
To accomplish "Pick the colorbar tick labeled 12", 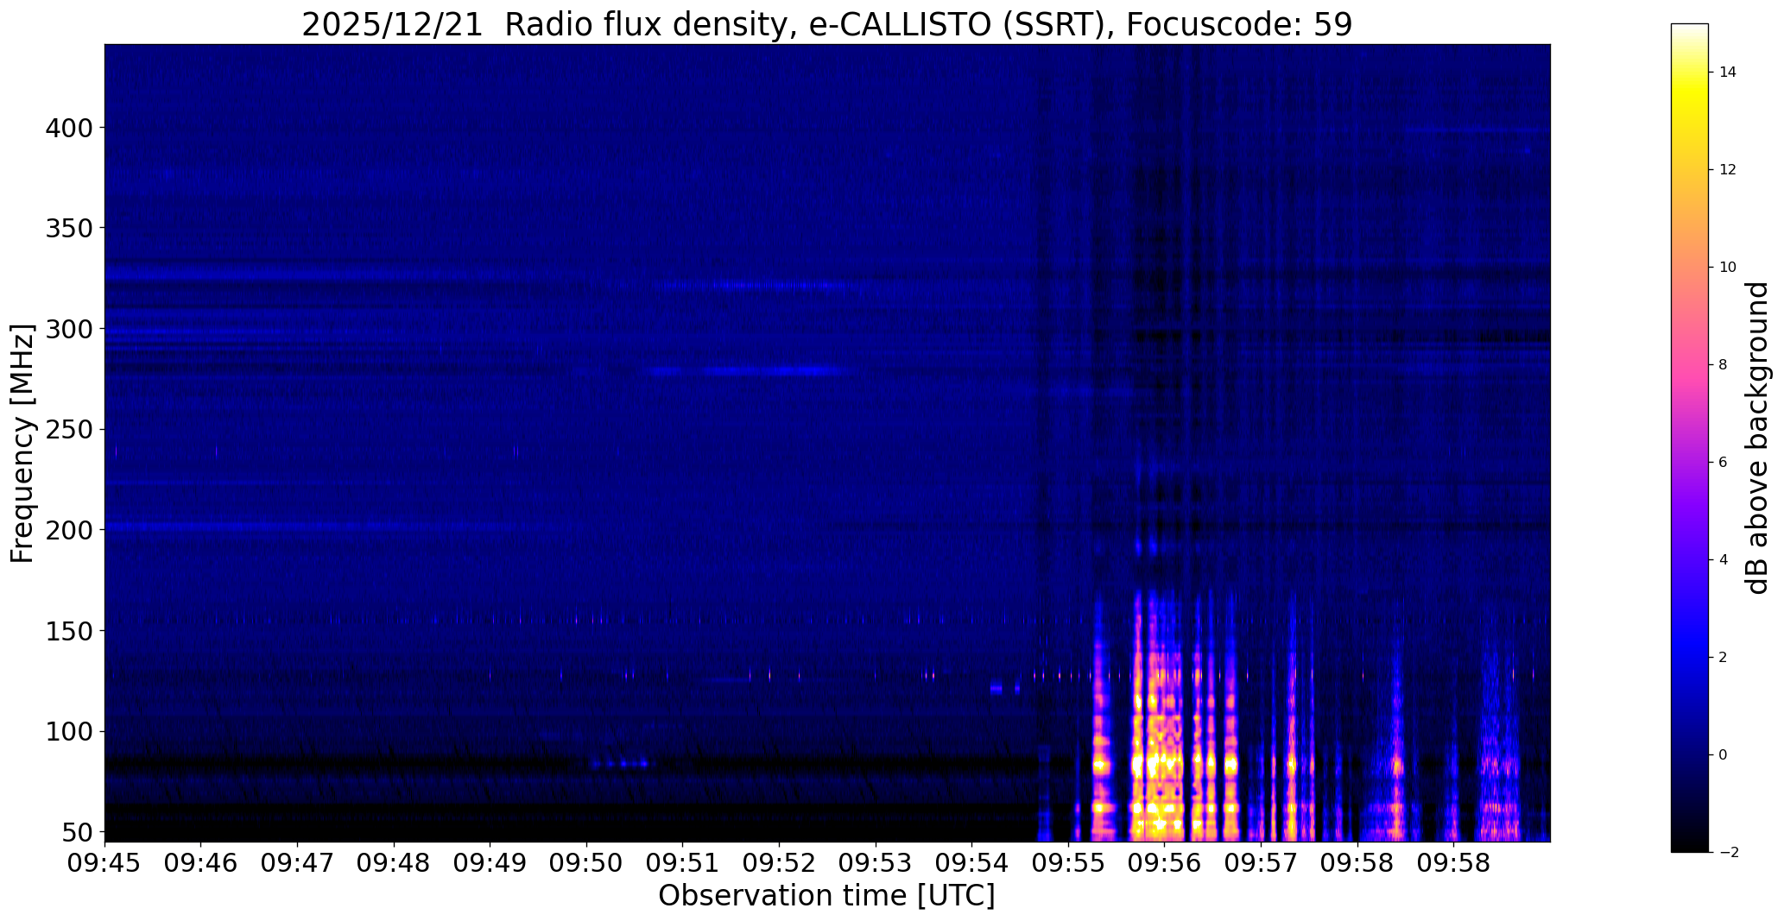I will (1728, 170).
